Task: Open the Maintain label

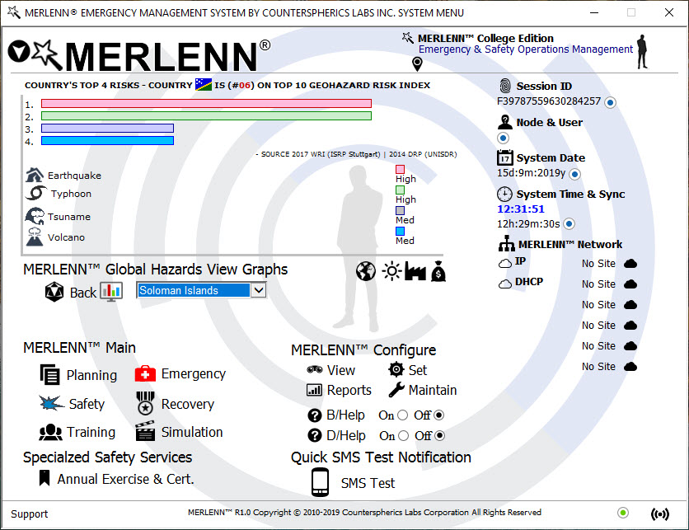Action: coord(433,390)
